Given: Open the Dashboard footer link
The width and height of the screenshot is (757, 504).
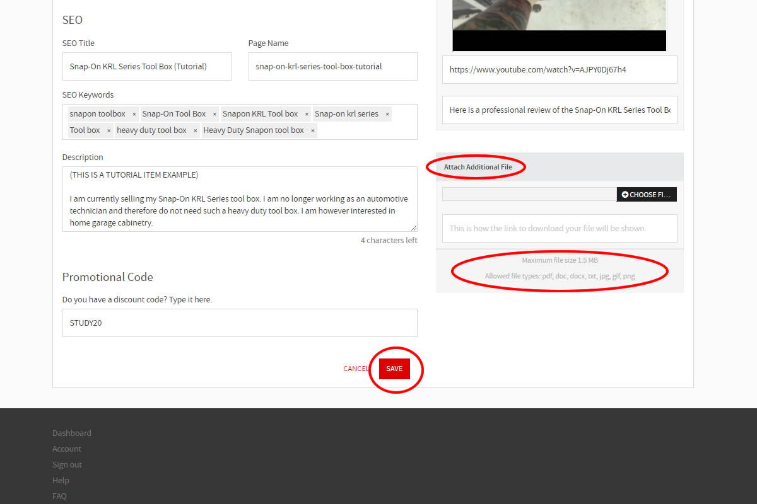Looking at the screenshot, I should [72, 433].
